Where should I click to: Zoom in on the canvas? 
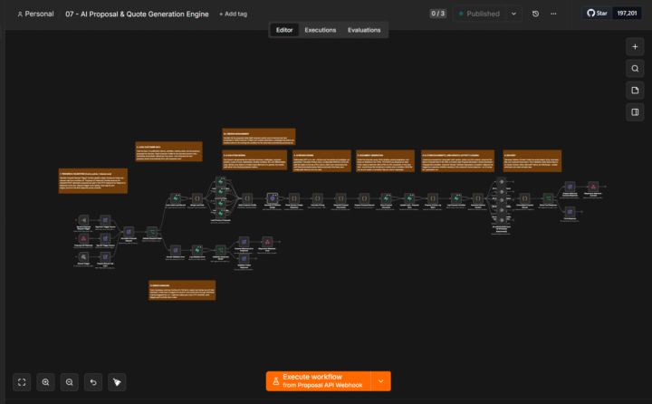tap(46, 382)
